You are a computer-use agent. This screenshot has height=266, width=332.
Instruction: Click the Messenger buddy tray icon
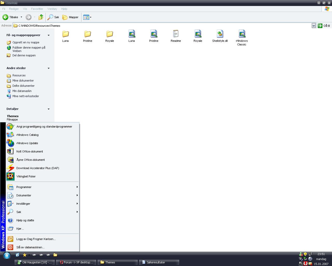(301, 254)
